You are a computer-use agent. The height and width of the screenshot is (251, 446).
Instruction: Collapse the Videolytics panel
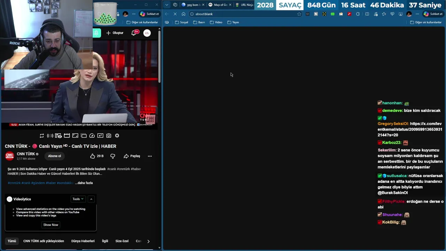[x=91, y=199]
